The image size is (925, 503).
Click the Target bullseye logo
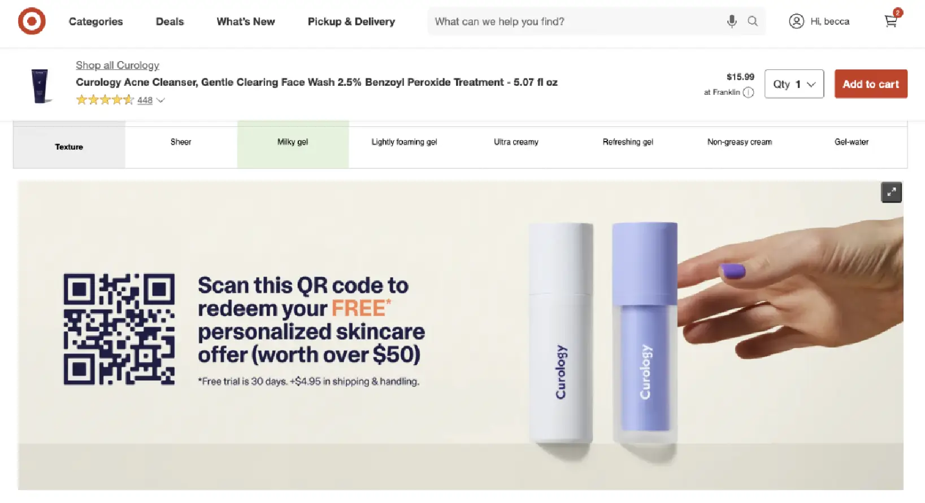32,21
